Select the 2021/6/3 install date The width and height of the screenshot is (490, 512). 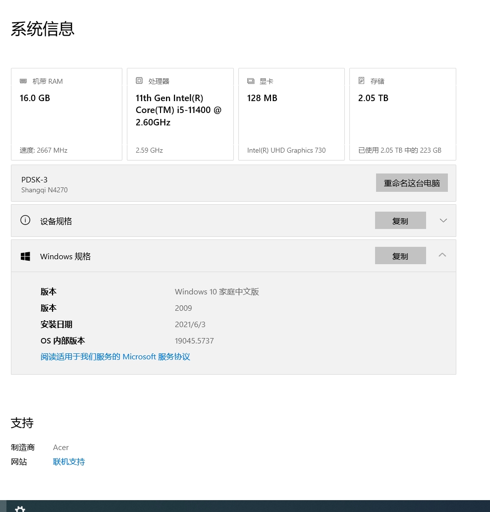tap(190, 324)
